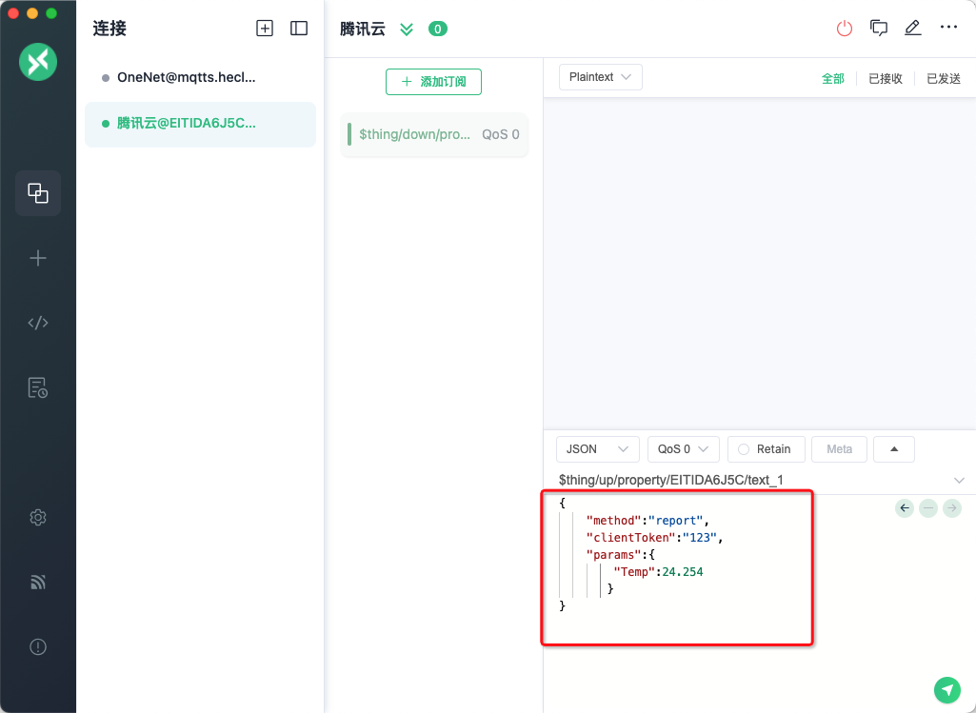Open the QoS 0 dropdown

pyautogui.click(x=682, y=449)
